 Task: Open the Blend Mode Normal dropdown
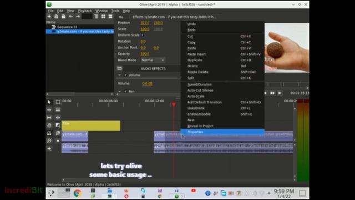(x=153, y=60)
